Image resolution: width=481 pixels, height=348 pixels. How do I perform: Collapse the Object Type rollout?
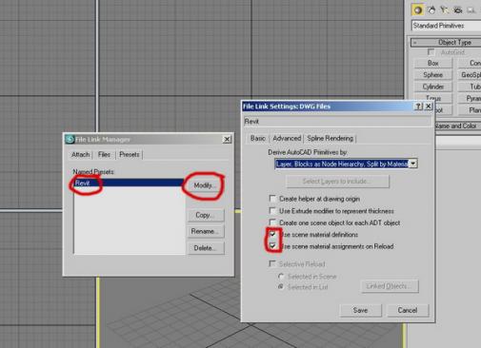446,42
